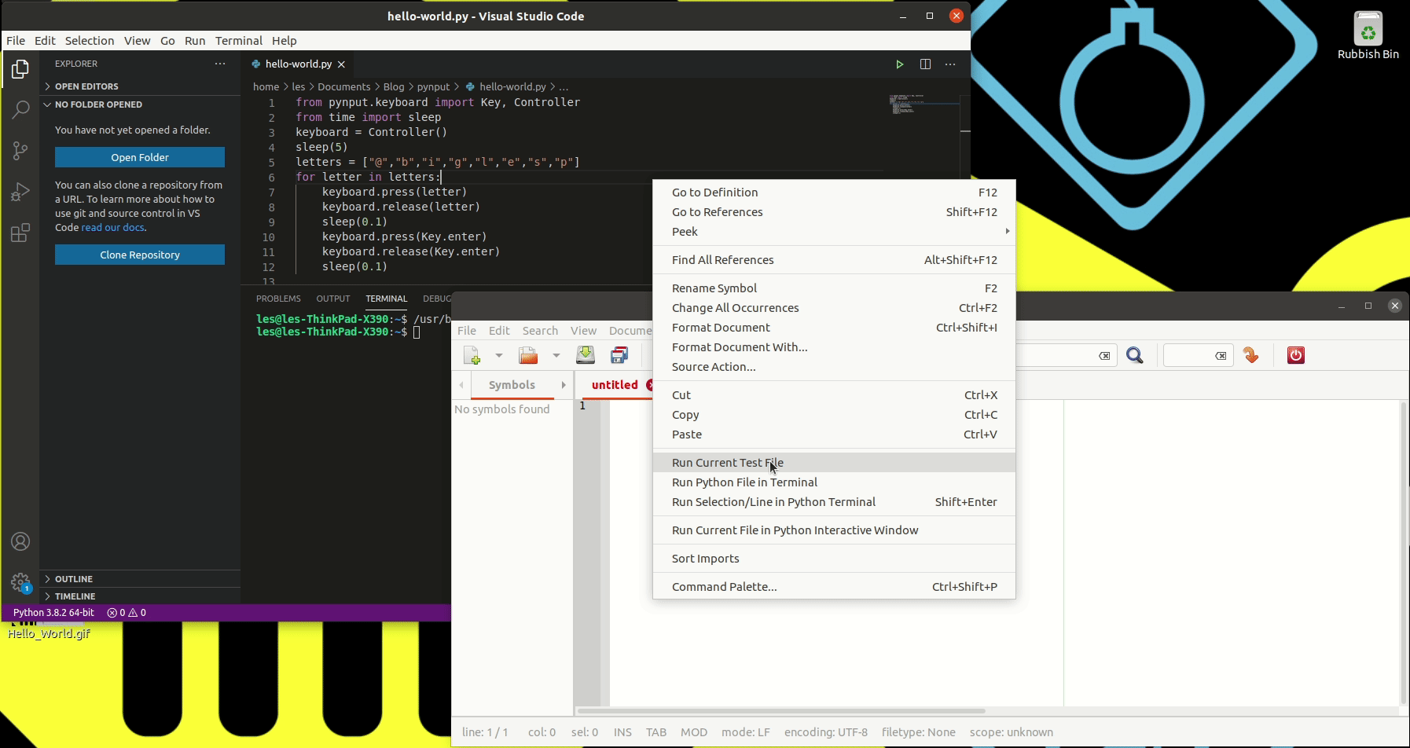Click the red Quit icon in Geany toolbar

1296,355
